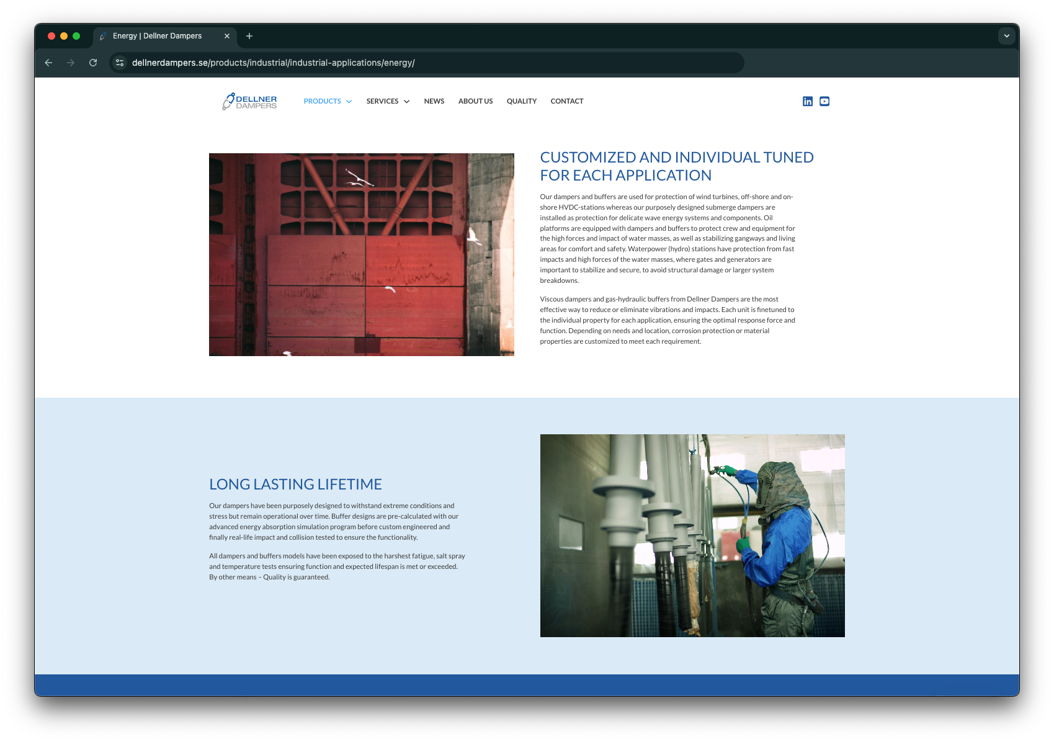Close the Energy | Dellner Dampers tab
This screenshot has width=1054, height=742.
pos(227,36)
